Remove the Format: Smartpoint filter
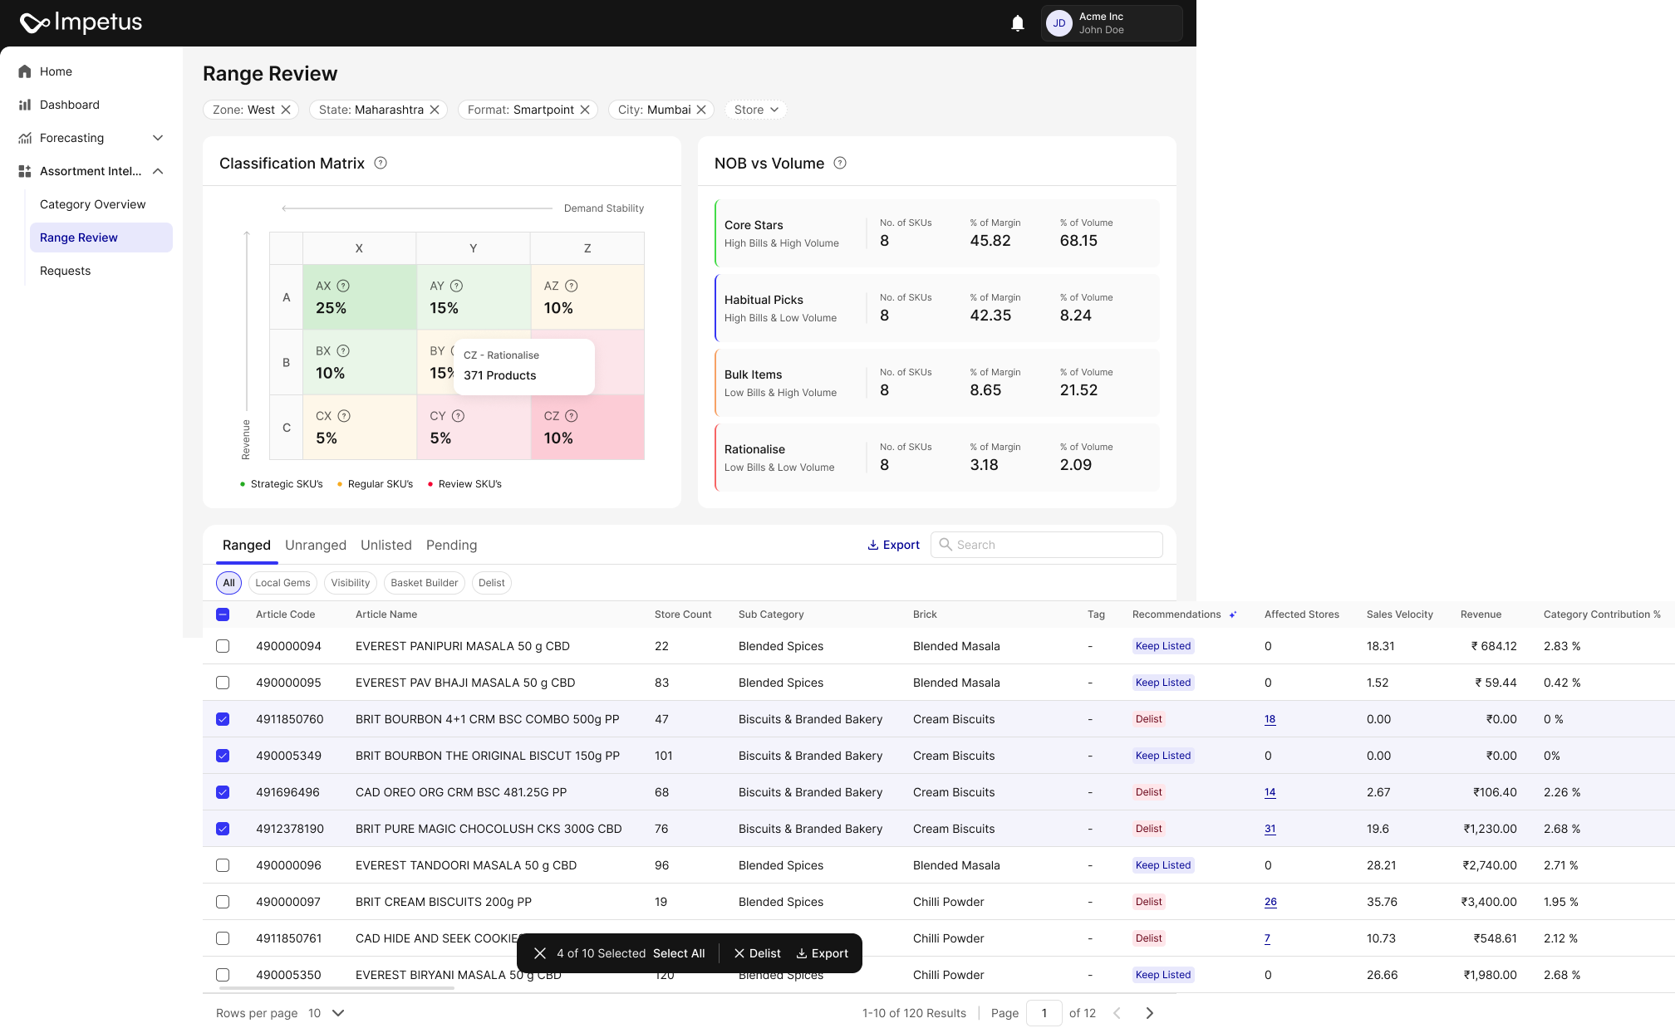The width and height of the screenshot is (1675, 1033). [585, 110]
